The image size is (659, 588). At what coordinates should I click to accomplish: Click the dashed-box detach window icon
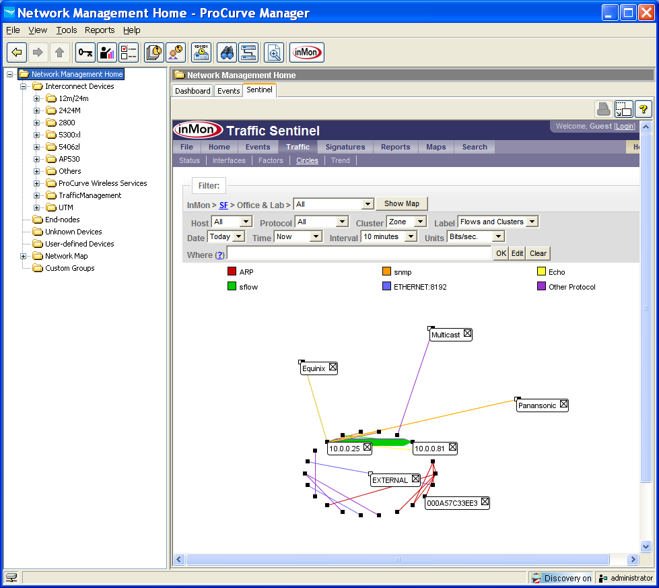coord(623,109)
